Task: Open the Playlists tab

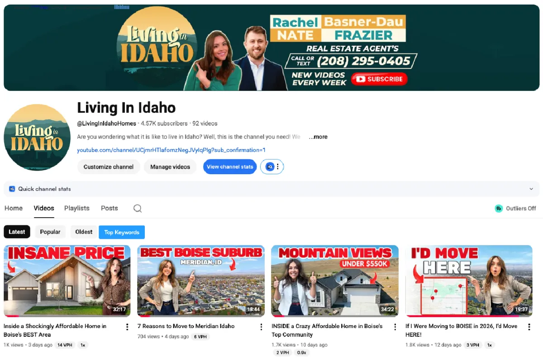Action: click(77, 208)
